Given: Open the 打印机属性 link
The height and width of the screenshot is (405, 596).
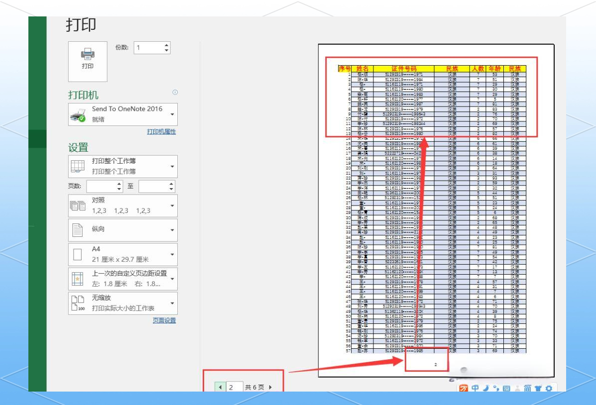Looking at the screenshot, I should click(161, 131).
